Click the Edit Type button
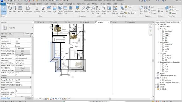182x102 pixels. [29, 33]
